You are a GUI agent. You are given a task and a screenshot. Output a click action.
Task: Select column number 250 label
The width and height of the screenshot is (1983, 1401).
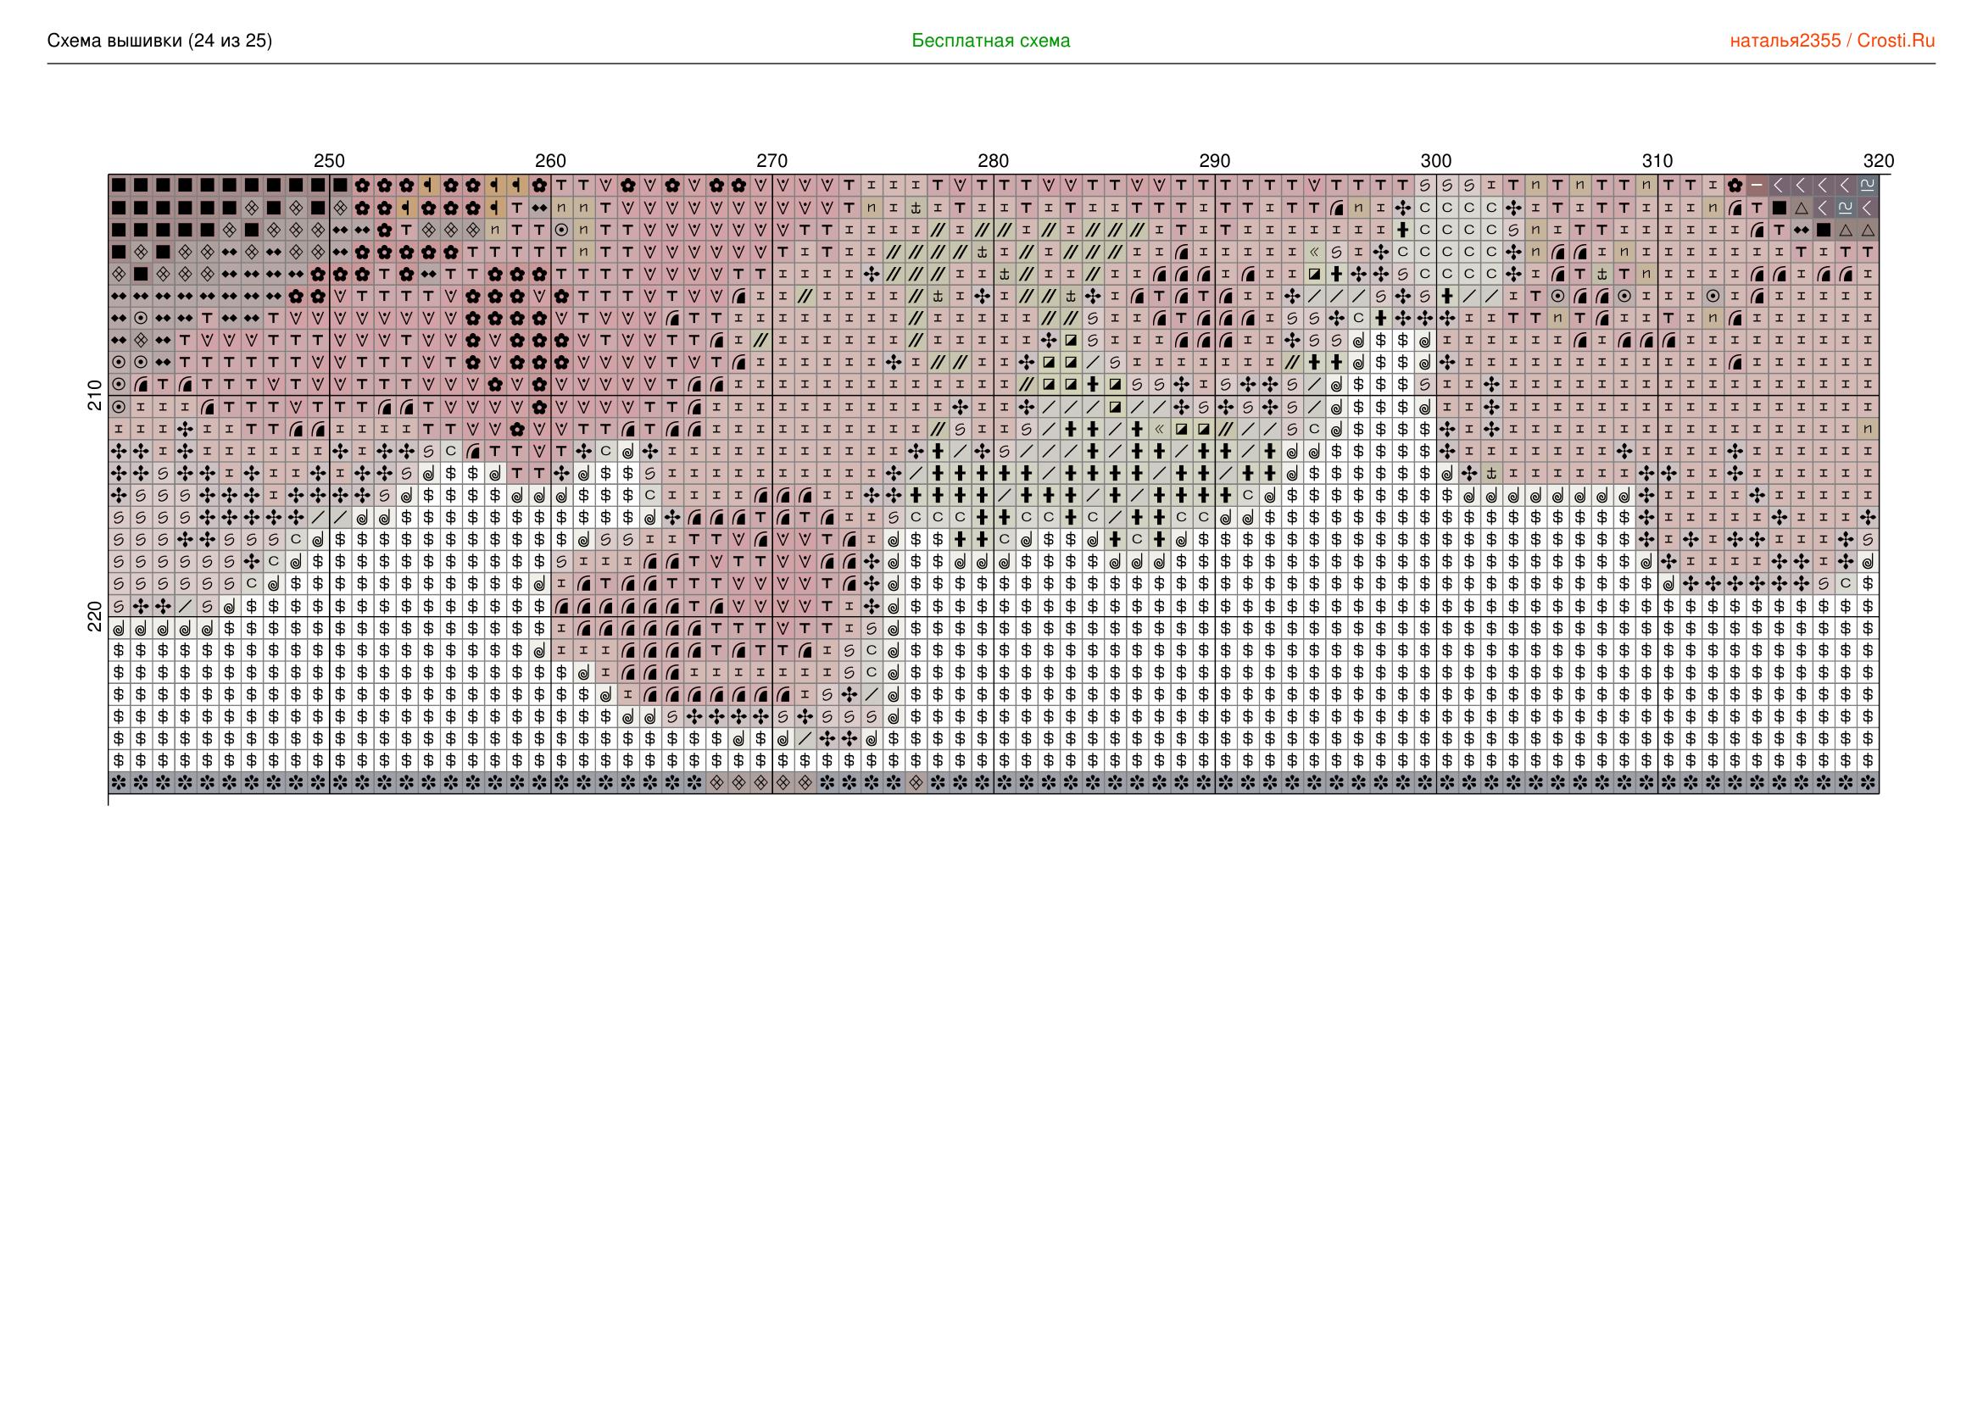[329, 160]
